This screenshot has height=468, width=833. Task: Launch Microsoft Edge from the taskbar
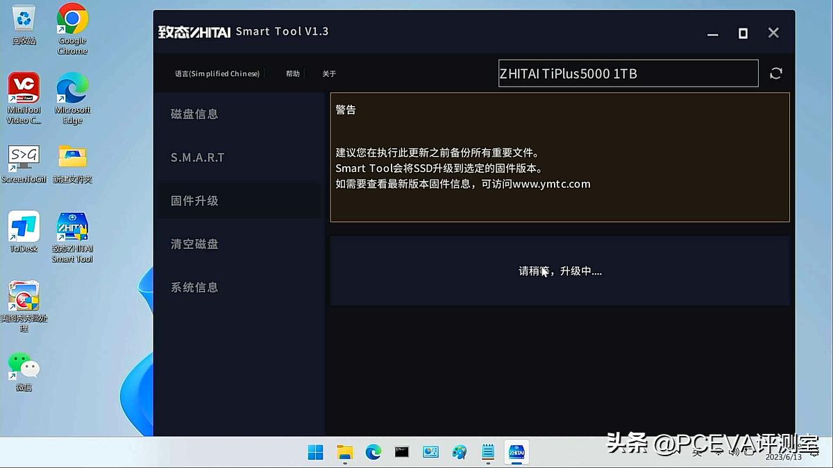point(374,451)
